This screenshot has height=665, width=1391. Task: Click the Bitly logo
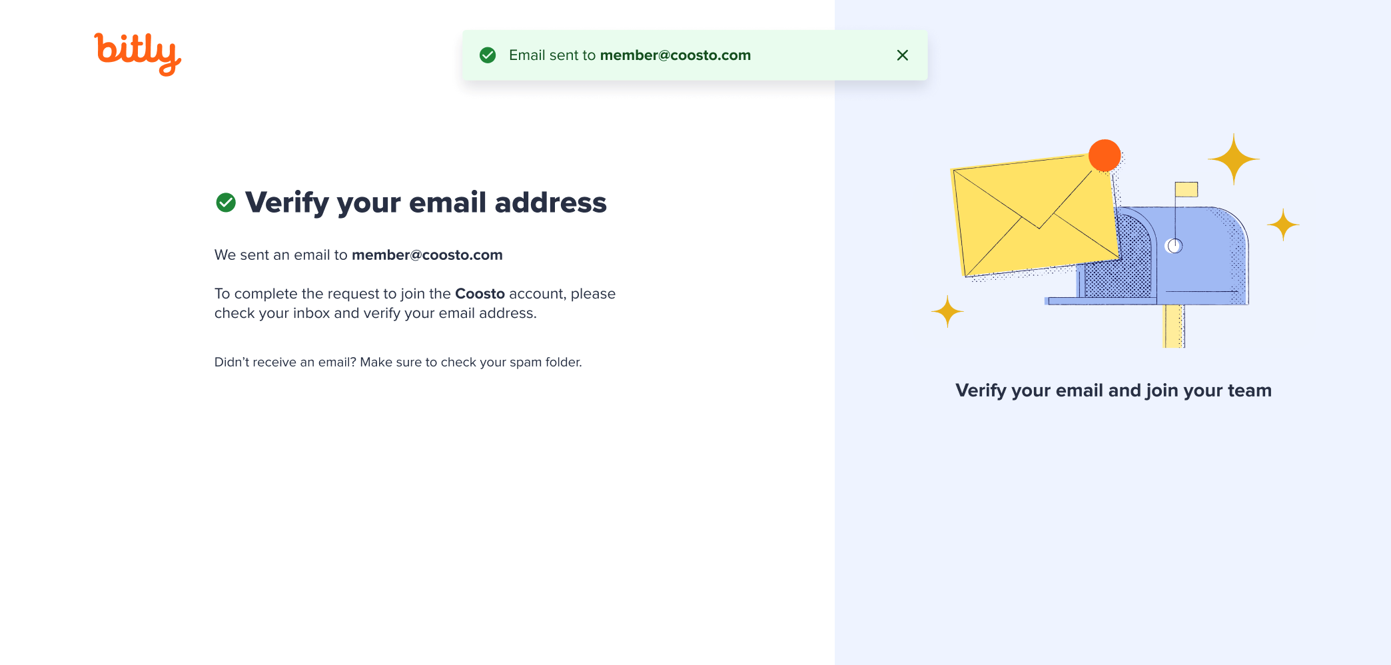(138, 54)
